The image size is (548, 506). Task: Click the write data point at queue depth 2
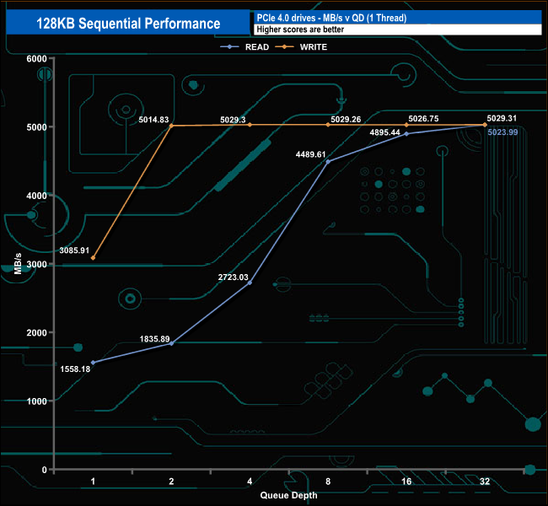(x=171, y=126)
